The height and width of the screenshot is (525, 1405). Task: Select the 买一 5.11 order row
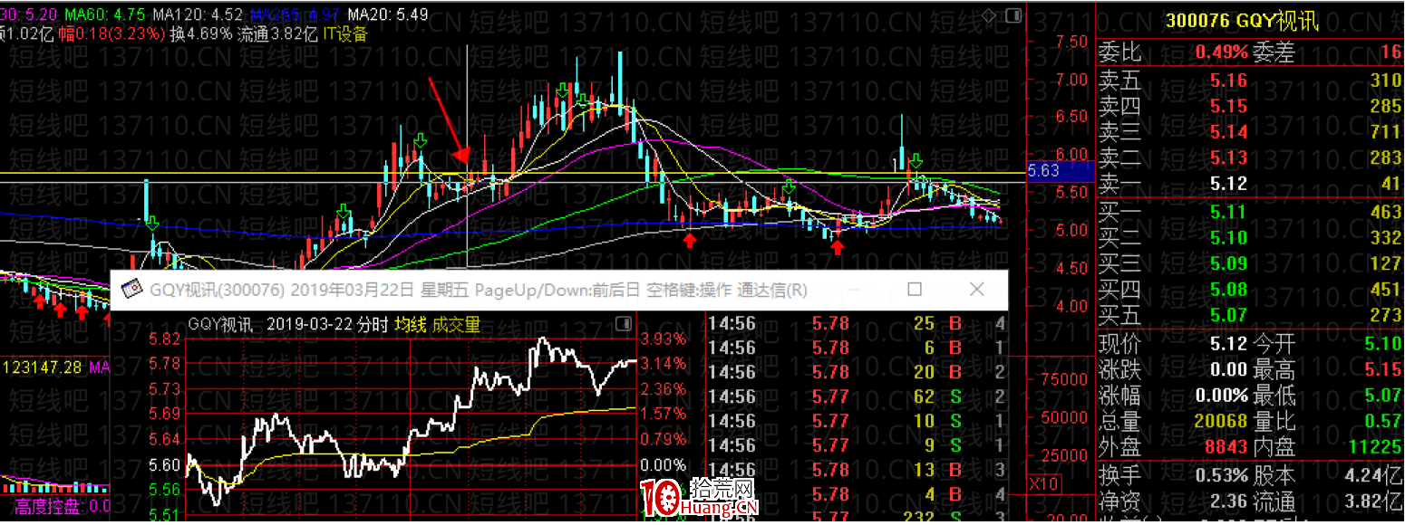coord(1251,212)
